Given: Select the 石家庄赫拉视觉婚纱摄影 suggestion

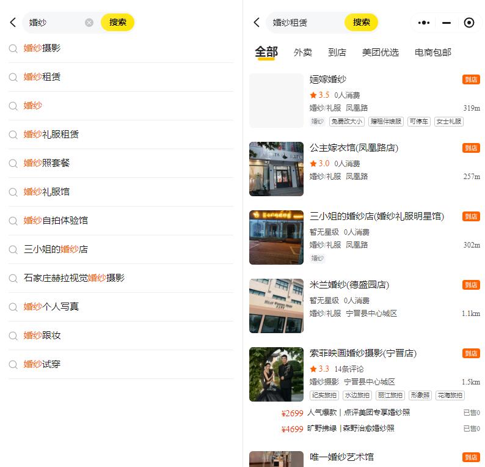Looking at the screenshot, I should pos(121,278).
